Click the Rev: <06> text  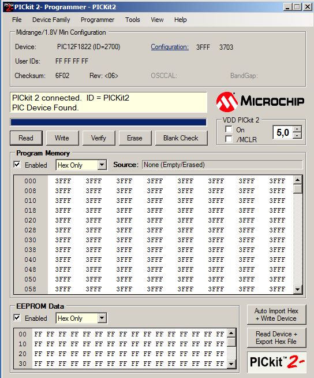[x=104, y=76]
